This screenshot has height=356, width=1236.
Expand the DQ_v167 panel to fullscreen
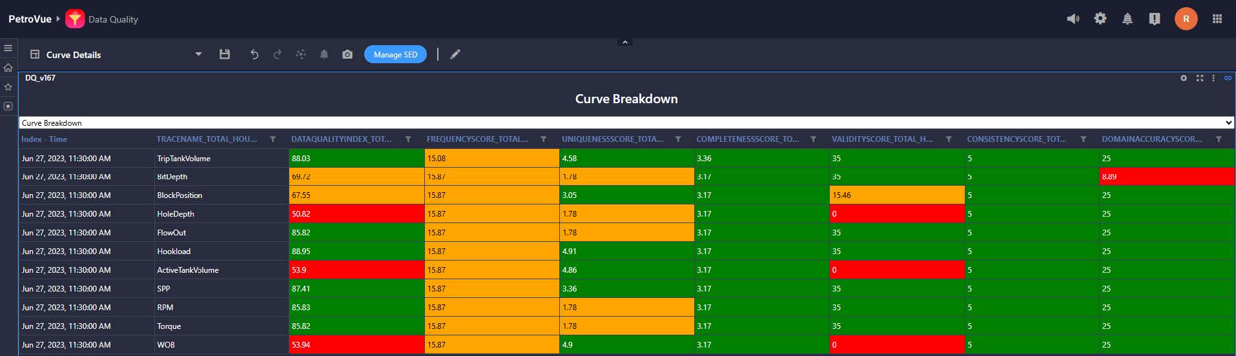click(x=1200, y=78)
